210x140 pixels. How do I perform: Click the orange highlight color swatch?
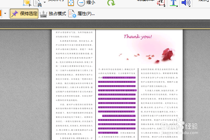point(1,13)
